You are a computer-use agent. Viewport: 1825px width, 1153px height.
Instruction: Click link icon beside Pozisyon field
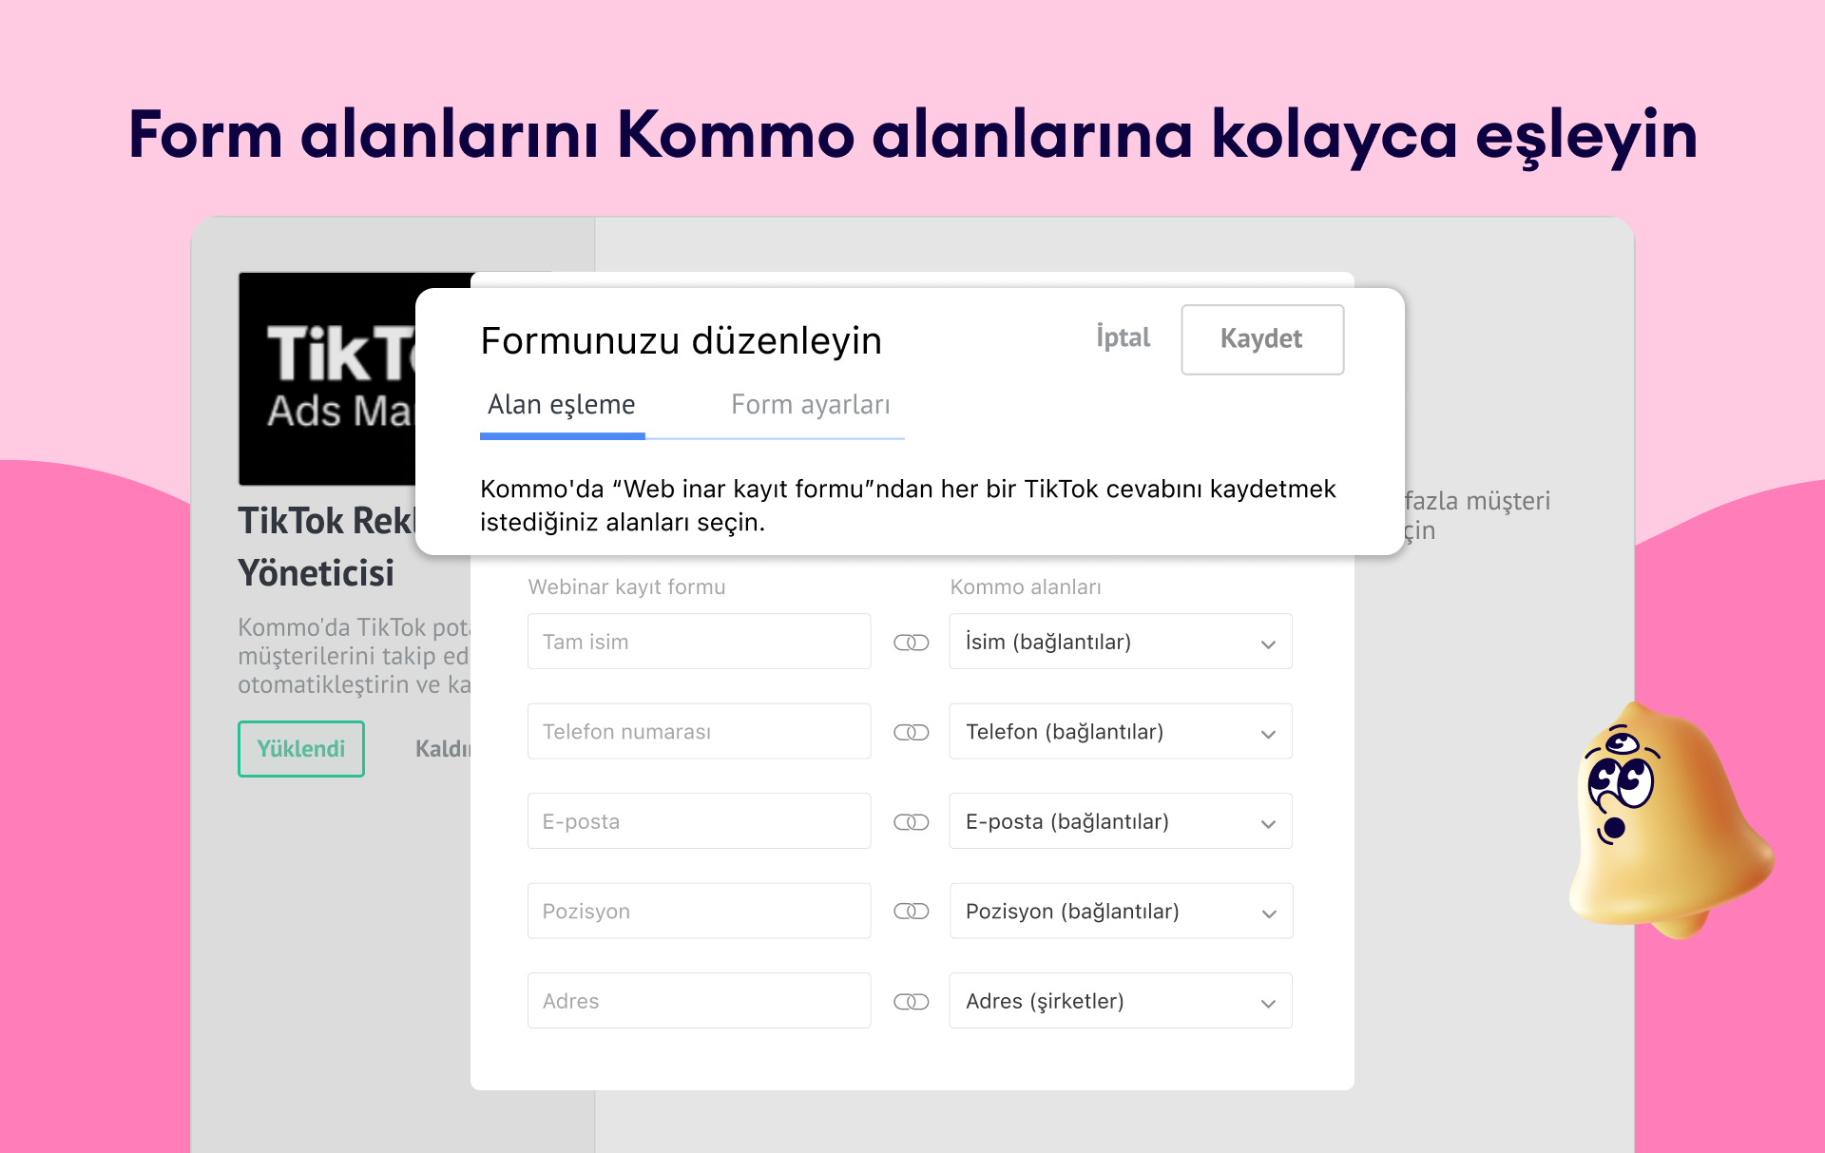pos(911,912)
